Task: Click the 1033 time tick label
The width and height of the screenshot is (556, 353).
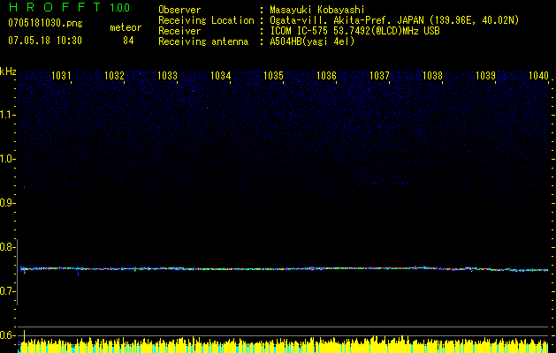Action: point(168,77)
